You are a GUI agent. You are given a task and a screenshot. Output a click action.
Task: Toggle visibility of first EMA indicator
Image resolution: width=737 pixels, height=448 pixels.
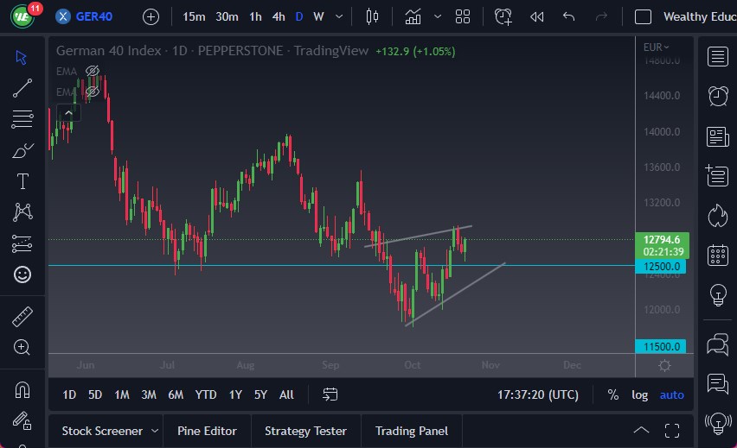click(92, 71)
